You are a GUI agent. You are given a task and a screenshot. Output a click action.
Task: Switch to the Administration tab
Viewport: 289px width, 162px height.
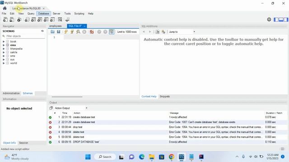coord(11,93)
